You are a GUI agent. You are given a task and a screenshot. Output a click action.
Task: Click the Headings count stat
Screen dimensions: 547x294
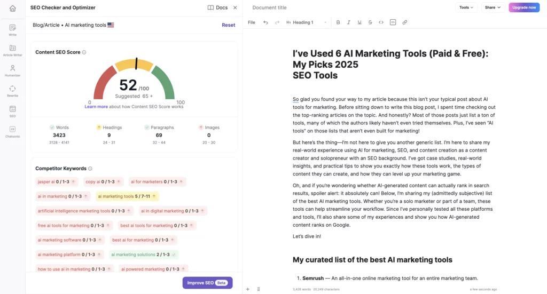pyautogui.click(x=109, y=135)
